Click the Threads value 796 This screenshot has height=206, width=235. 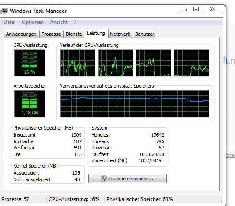[x=160, y=141]
